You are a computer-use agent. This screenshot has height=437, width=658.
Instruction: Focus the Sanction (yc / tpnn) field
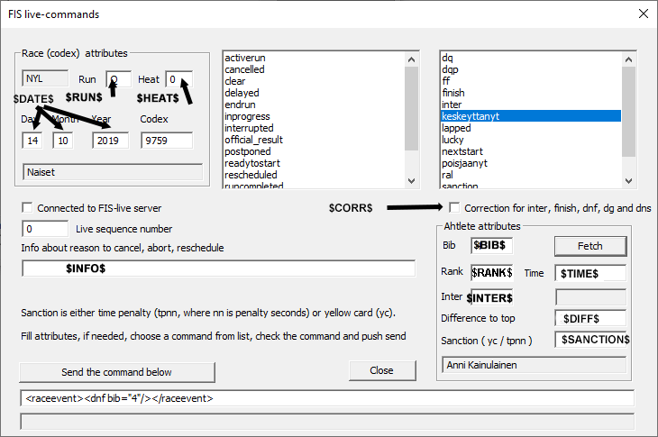pos(590,340)
